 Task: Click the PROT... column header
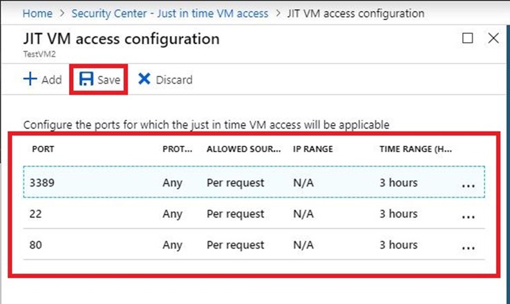click(x=178, y=149)
